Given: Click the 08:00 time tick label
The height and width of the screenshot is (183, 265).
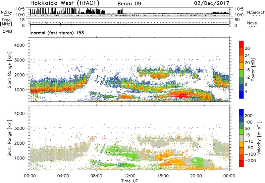Looking at the screenshot, I should pos(96,176).
